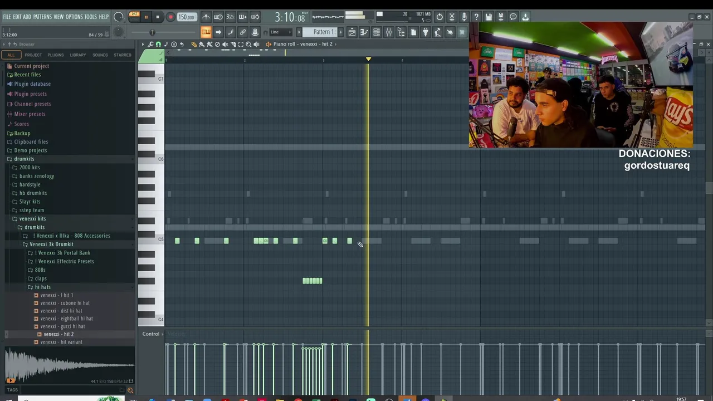713x401 pixels.
Task: Open the content library cart icon
Action: tap(462, 32)
